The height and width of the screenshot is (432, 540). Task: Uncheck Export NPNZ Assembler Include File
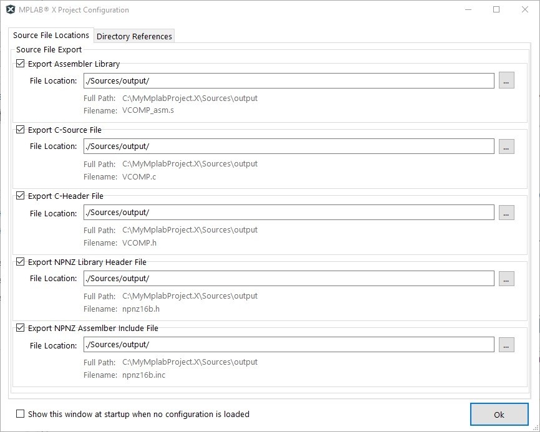21,328
